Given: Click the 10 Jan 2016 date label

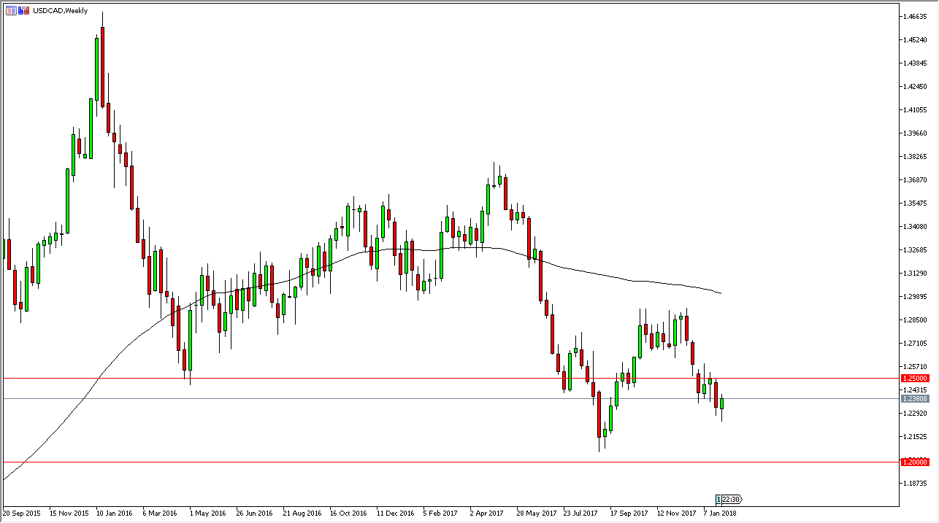Looking at the screenshot, I should (115, 514).
